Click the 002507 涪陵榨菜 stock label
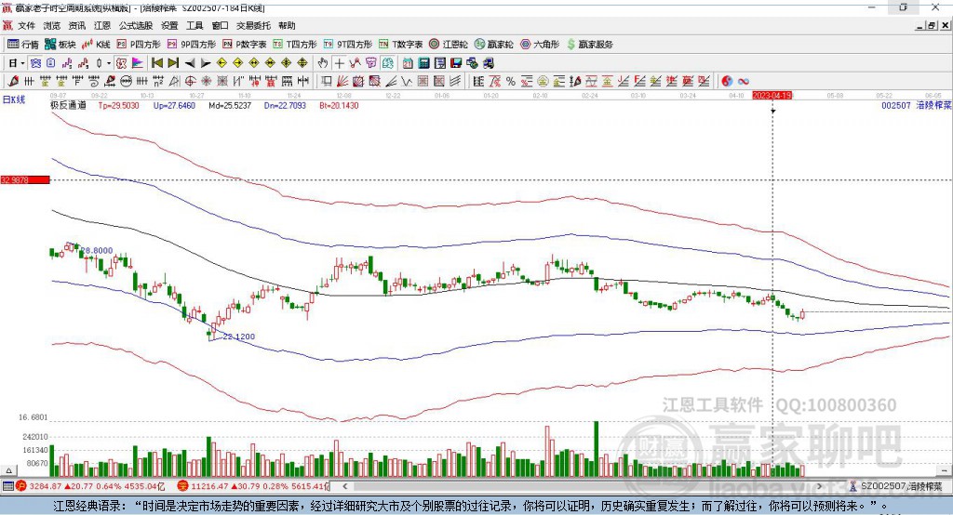Image resolution: width=953 pixels, height=515 pixels. coord(917,105)
